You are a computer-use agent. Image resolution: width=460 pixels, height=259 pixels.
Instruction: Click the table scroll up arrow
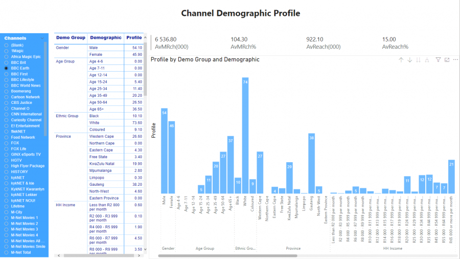click(145, 37)
